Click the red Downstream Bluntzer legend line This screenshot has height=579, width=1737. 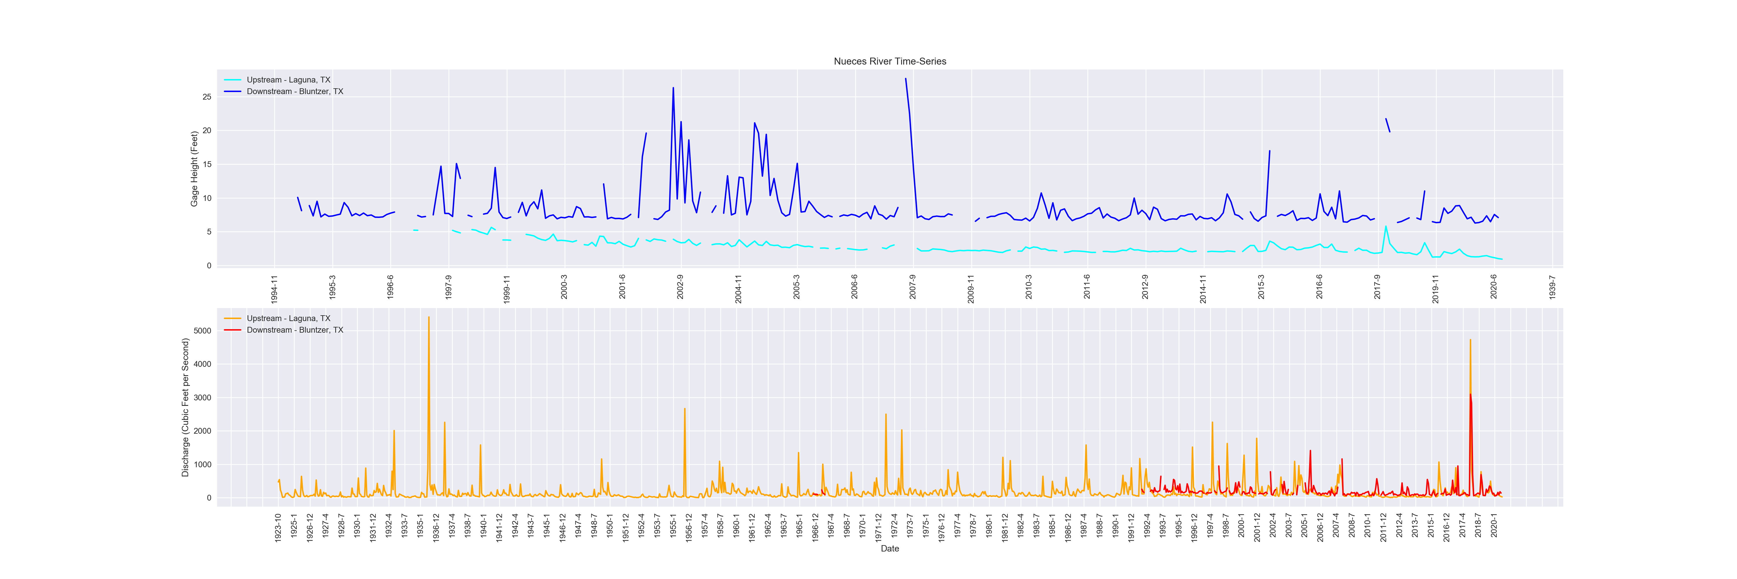233,330
